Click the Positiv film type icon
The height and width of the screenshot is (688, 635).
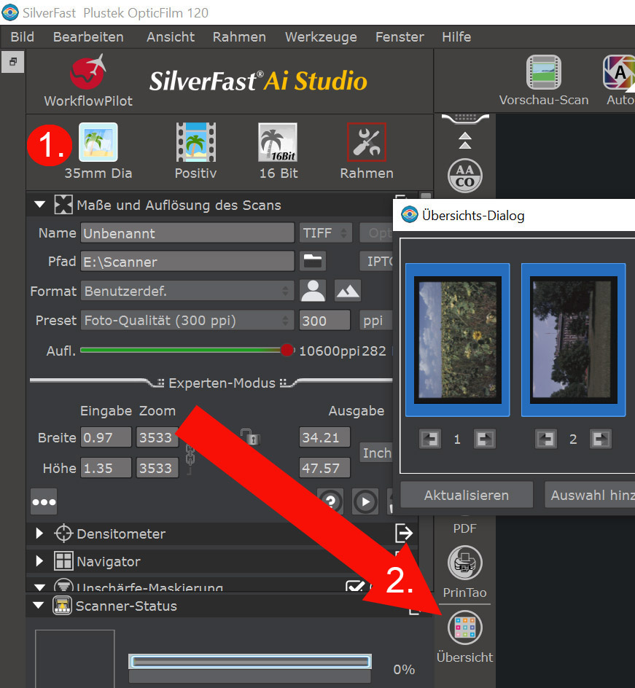tap(195, 143)
